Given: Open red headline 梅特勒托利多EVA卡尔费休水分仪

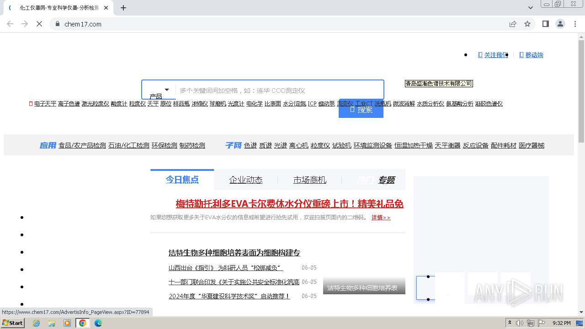Looking at the screenshot, I should click(x=290, y=204).
